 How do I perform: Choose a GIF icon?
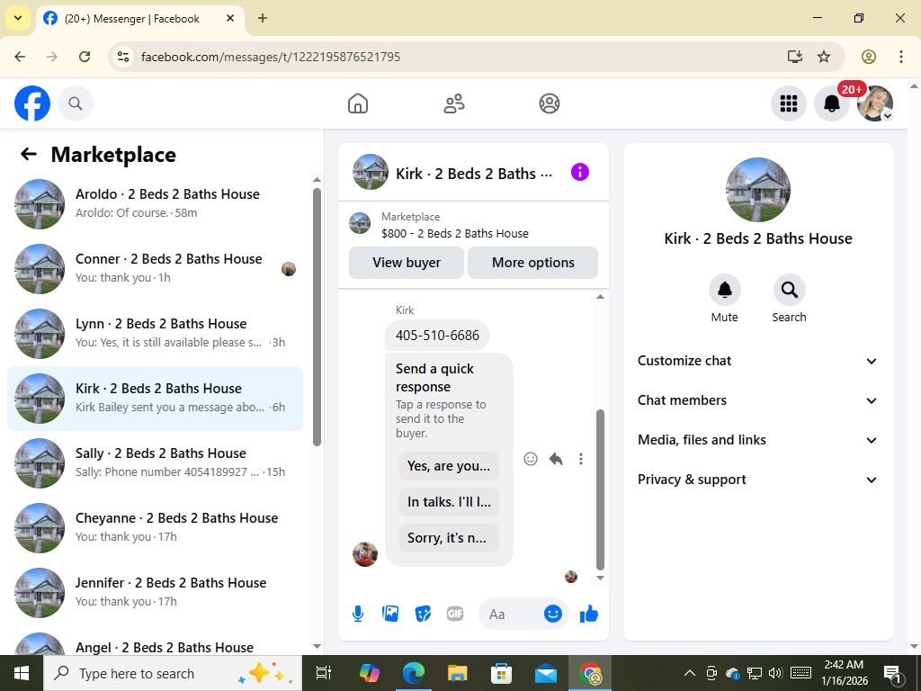tap(455, 614)
